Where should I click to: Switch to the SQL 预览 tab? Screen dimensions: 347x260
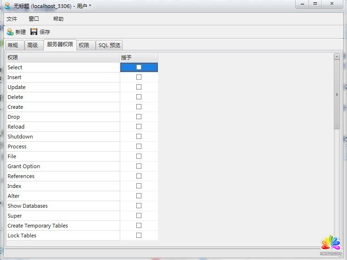click(109, 45)
